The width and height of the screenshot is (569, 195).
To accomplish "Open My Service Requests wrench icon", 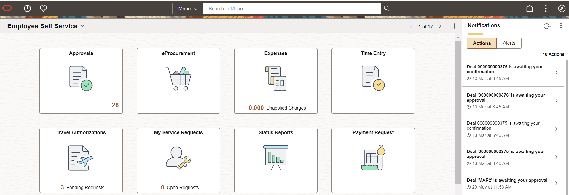I will (178, 158).
